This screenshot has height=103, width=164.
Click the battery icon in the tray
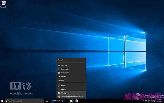tap(146, 101)
